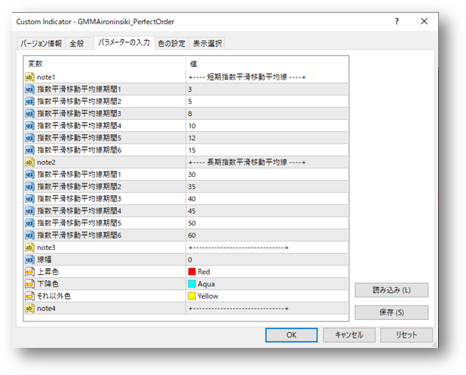Select the value cell showing 30
The width and height of the screenshot is (466, 375).
click(x=267, y=175)
